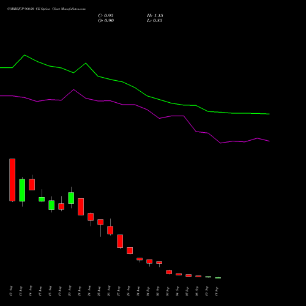Click the low value 'L: 0.85'
Viewport: 306px width, 306px height.
tap(155, 21)
